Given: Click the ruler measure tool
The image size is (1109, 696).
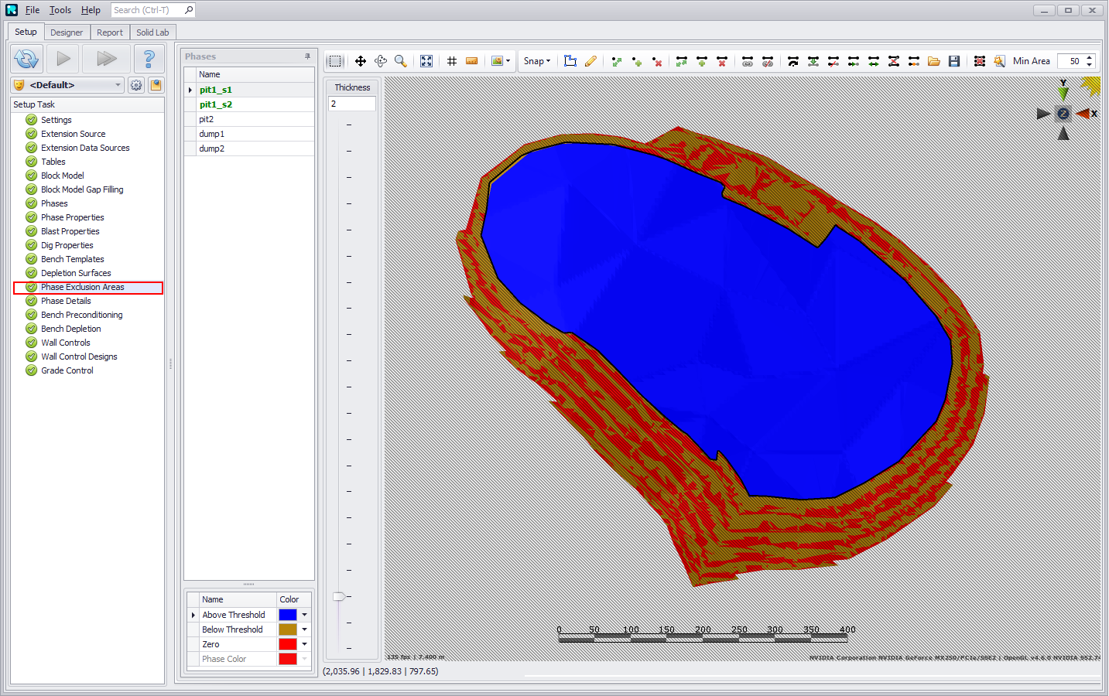Looking at the screenshot, I should point(471,61).
